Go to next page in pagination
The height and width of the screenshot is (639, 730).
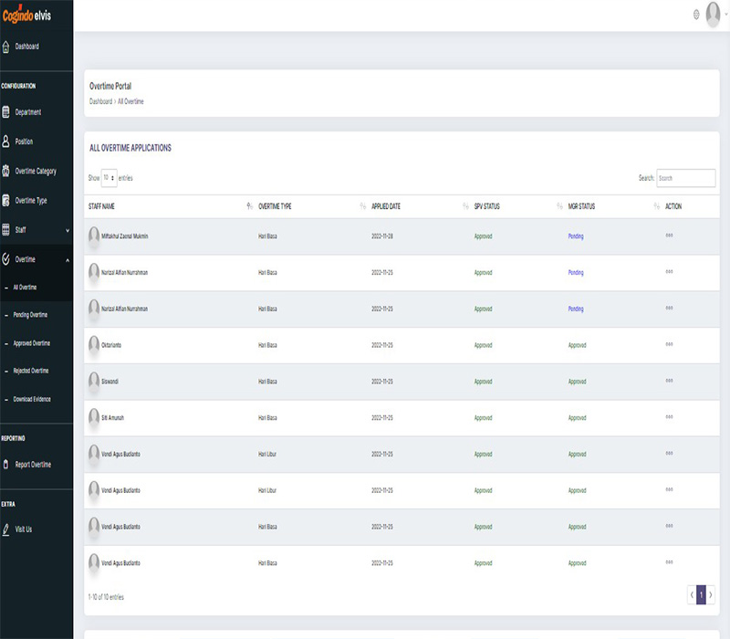[711, 595]
